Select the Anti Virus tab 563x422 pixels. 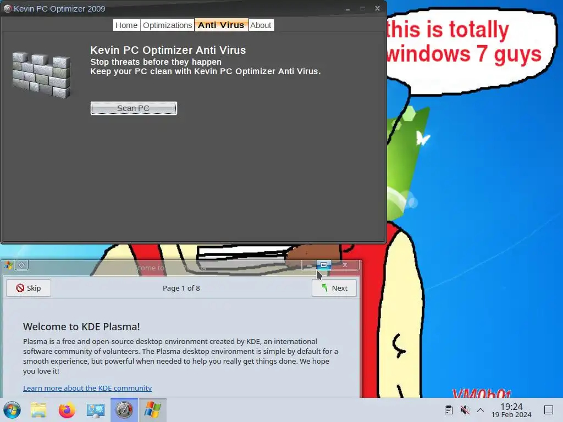221,25
